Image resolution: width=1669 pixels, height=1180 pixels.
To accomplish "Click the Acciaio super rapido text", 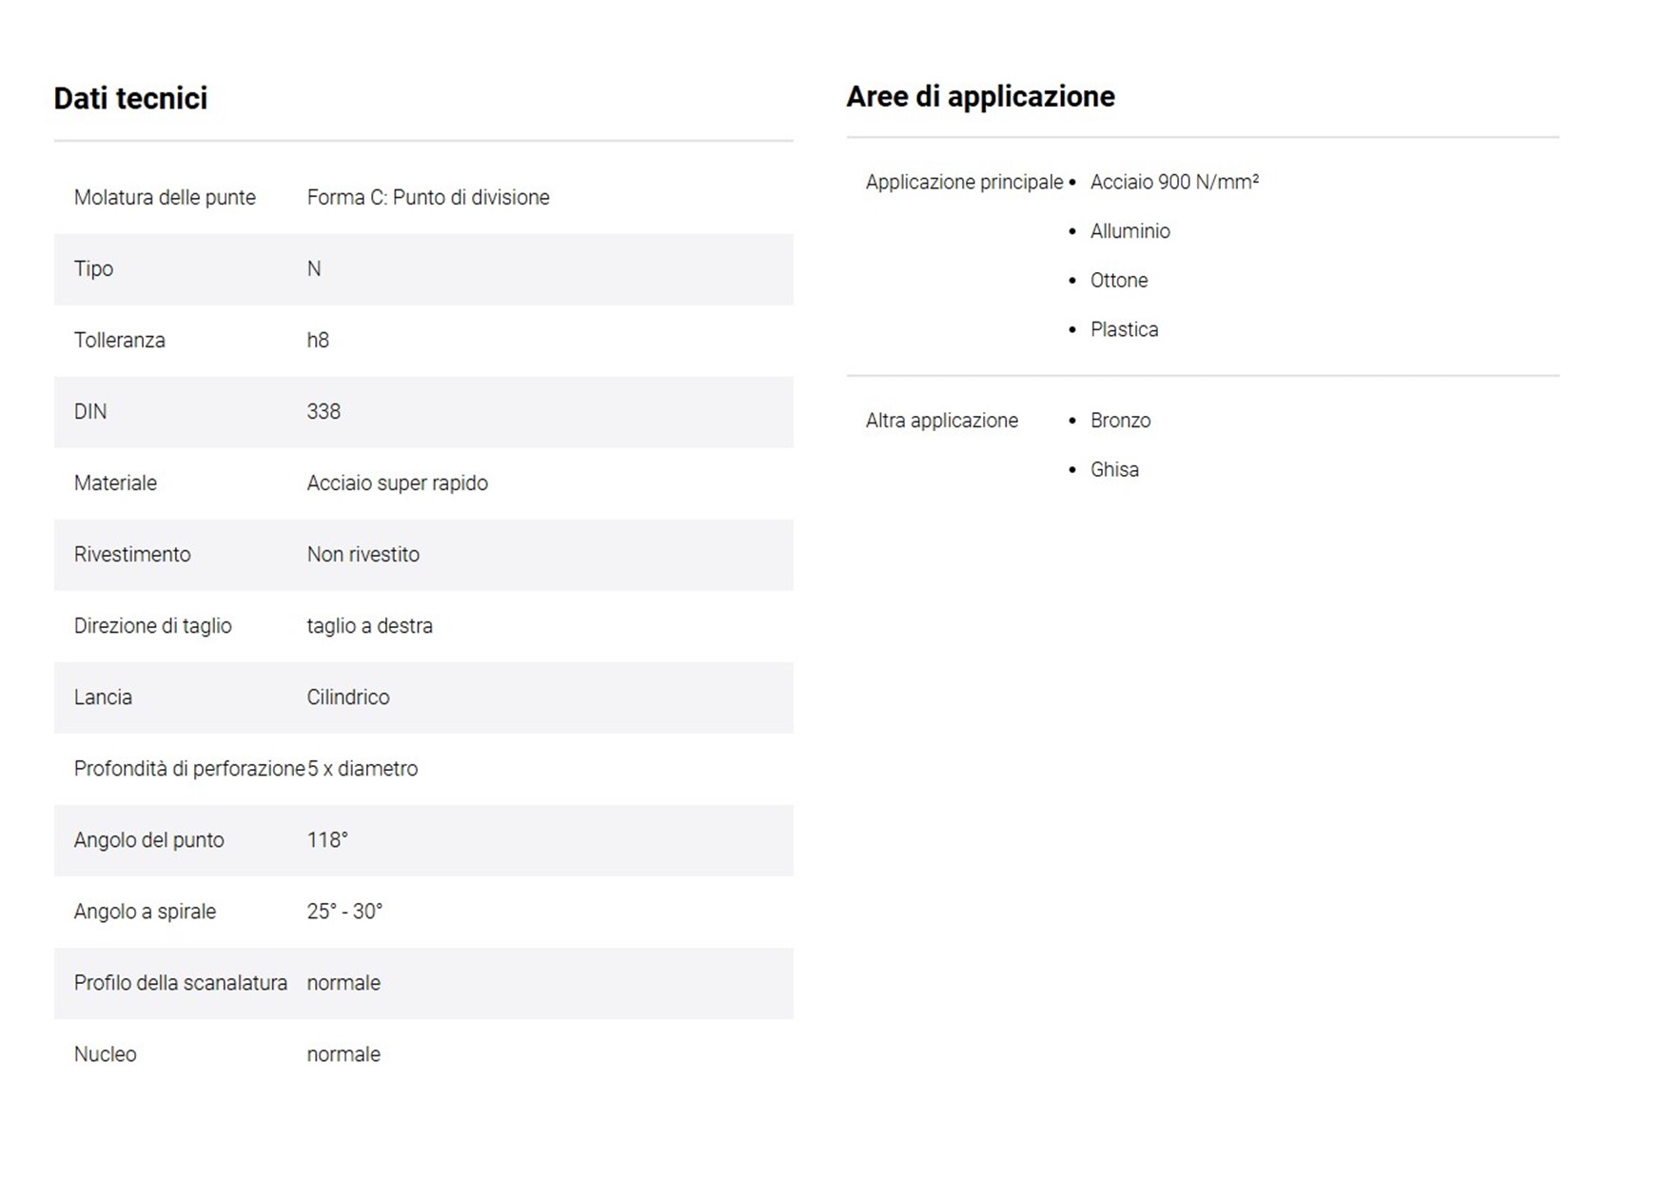I will tap(397, 482).
